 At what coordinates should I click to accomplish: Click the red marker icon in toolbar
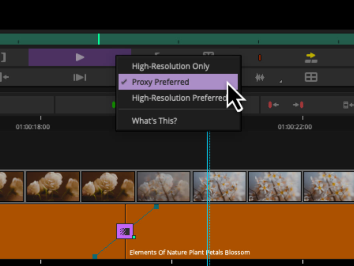click(260, 58)
